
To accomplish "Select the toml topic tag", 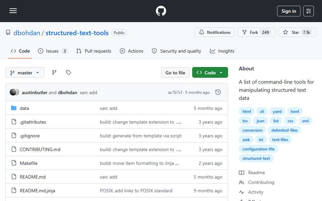I will 295,111.
